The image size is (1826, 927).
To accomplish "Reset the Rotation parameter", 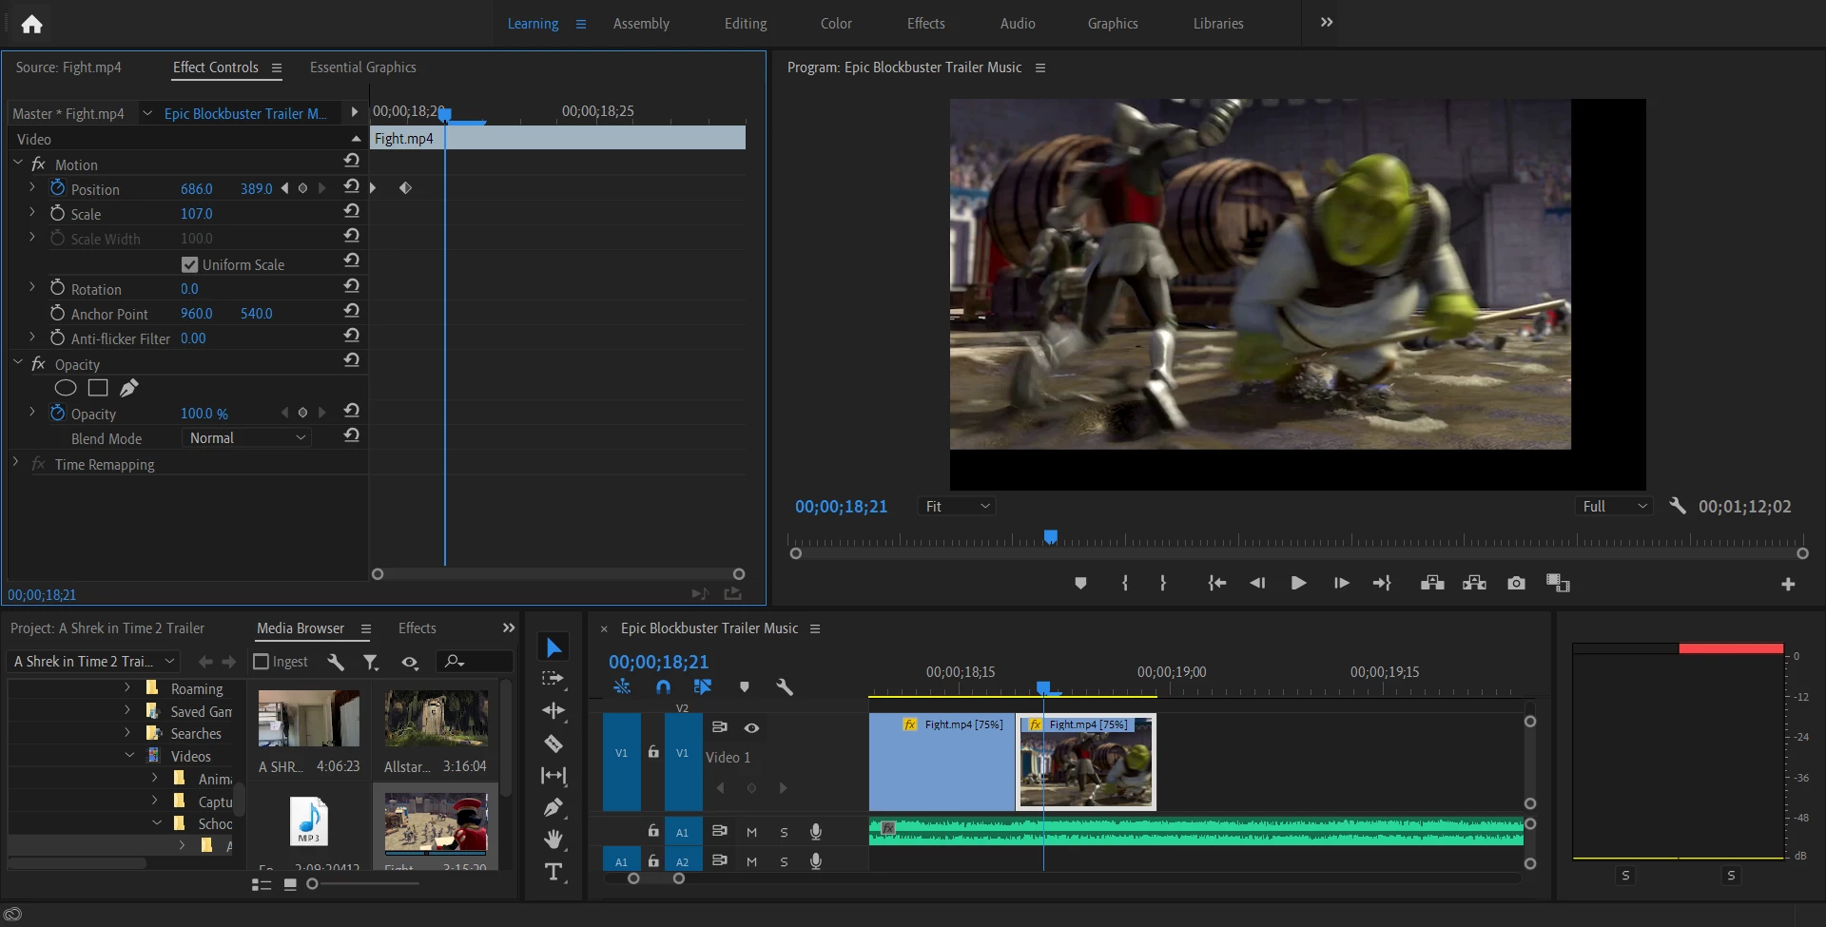I will coord(352,286).
